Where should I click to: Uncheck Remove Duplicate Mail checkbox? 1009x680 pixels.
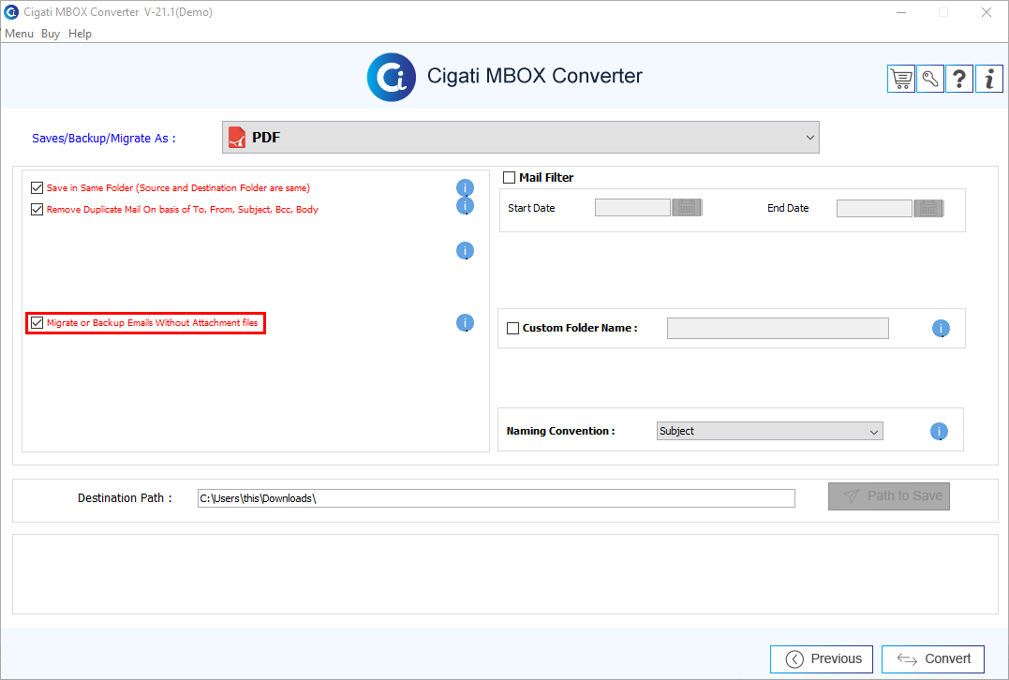37,209
